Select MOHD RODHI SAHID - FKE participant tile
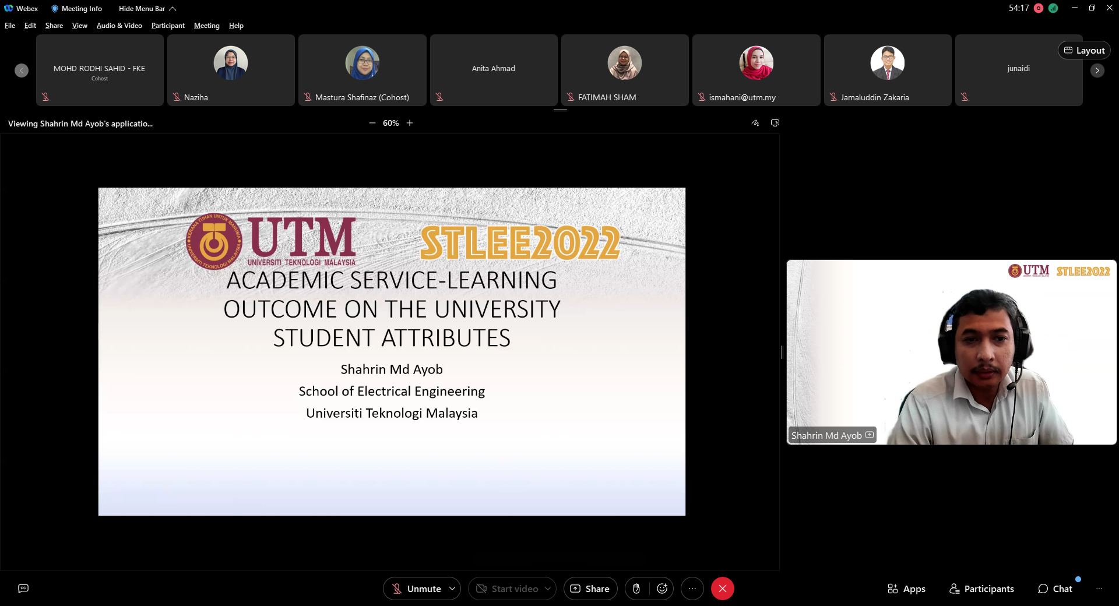 pyautogui.click(x=100, y=70)
